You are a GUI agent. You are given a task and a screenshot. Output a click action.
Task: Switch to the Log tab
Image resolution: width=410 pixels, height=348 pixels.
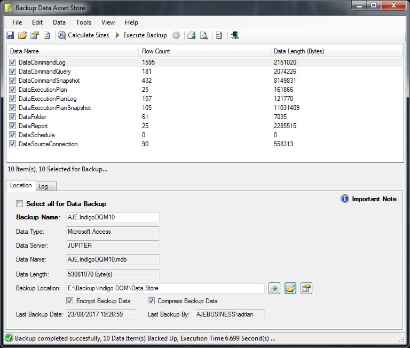click(x=43, y=186)
